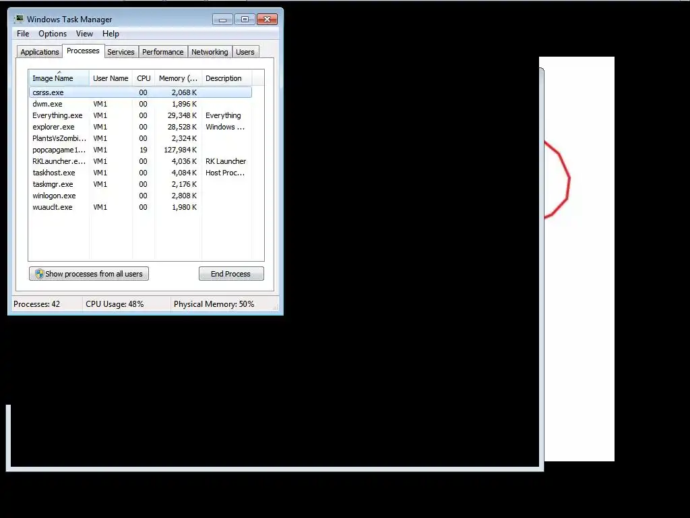Click Show processes from all users
690x518 pixels.
point(89,274)
